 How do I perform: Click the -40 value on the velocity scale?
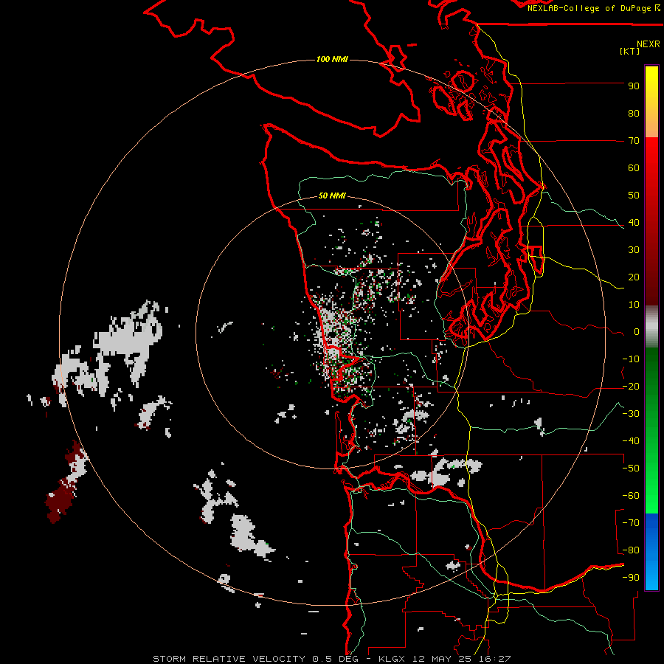[631, 441]
